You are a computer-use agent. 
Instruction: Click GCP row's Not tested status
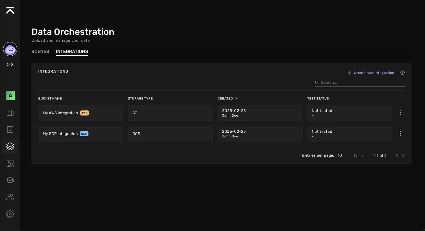coord(322,132)
